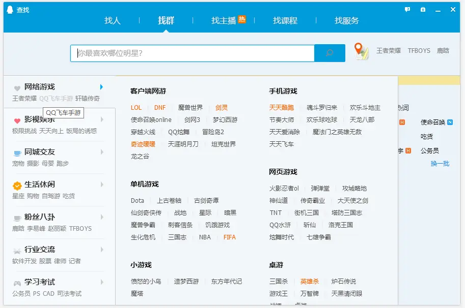Click the heart icon beside 网络游戏
This screenshot has height=308, width=465.
17,88
